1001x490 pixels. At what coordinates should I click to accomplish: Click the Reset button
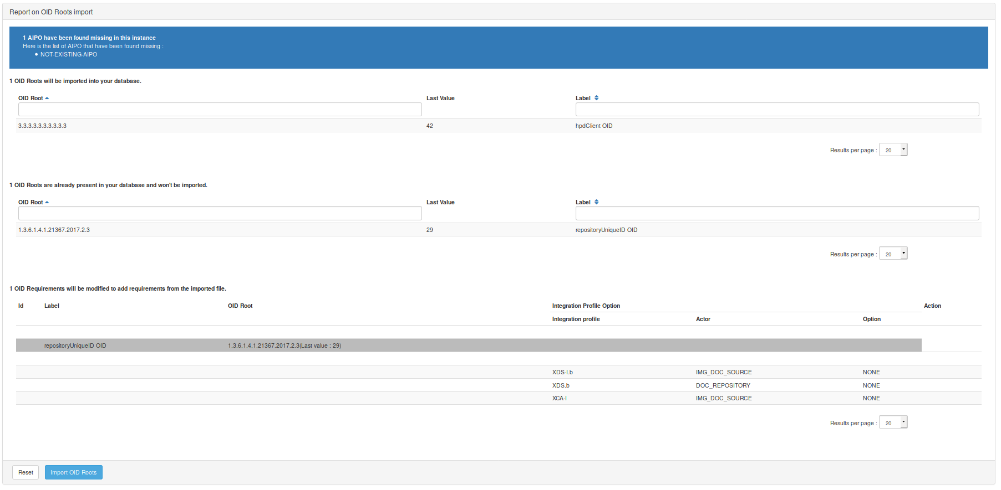(x=26, y=472)
